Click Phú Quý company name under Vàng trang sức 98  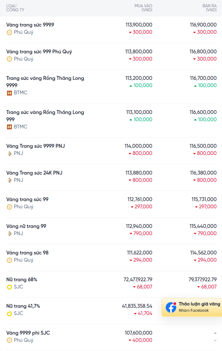point(23,260)
